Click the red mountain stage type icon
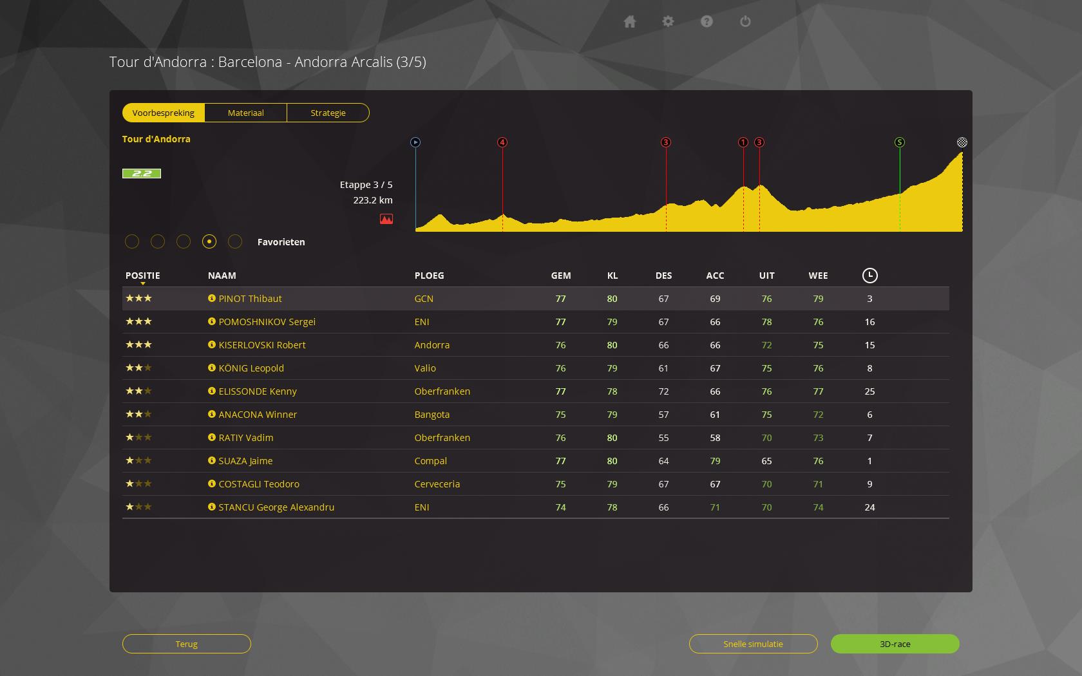1082x676 pixels. 386,219
